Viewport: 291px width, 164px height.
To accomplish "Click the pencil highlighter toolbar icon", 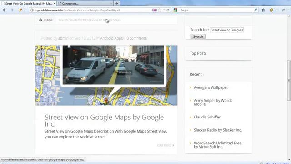I will 20,10.
